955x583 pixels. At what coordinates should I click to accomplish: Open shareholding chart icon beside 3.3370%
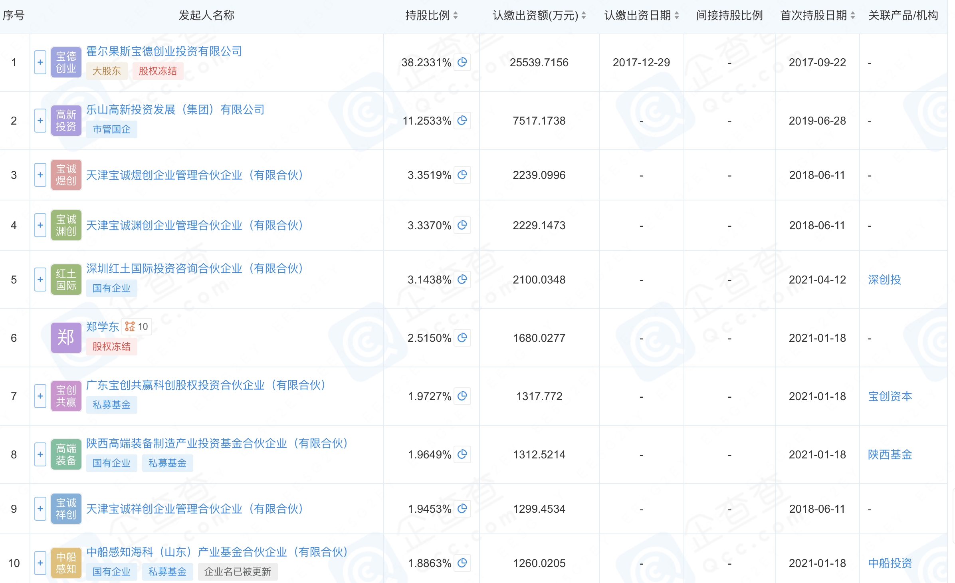click(x=462, y=225)
